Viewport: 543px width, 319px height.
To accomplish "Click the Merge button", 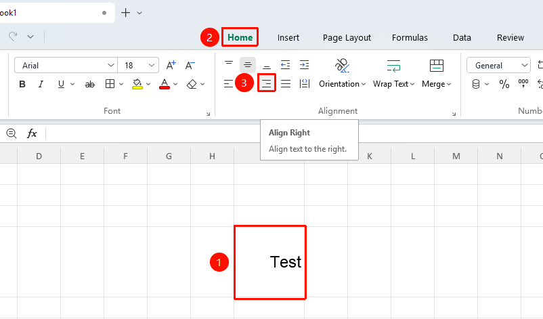I will click(436, 74).
